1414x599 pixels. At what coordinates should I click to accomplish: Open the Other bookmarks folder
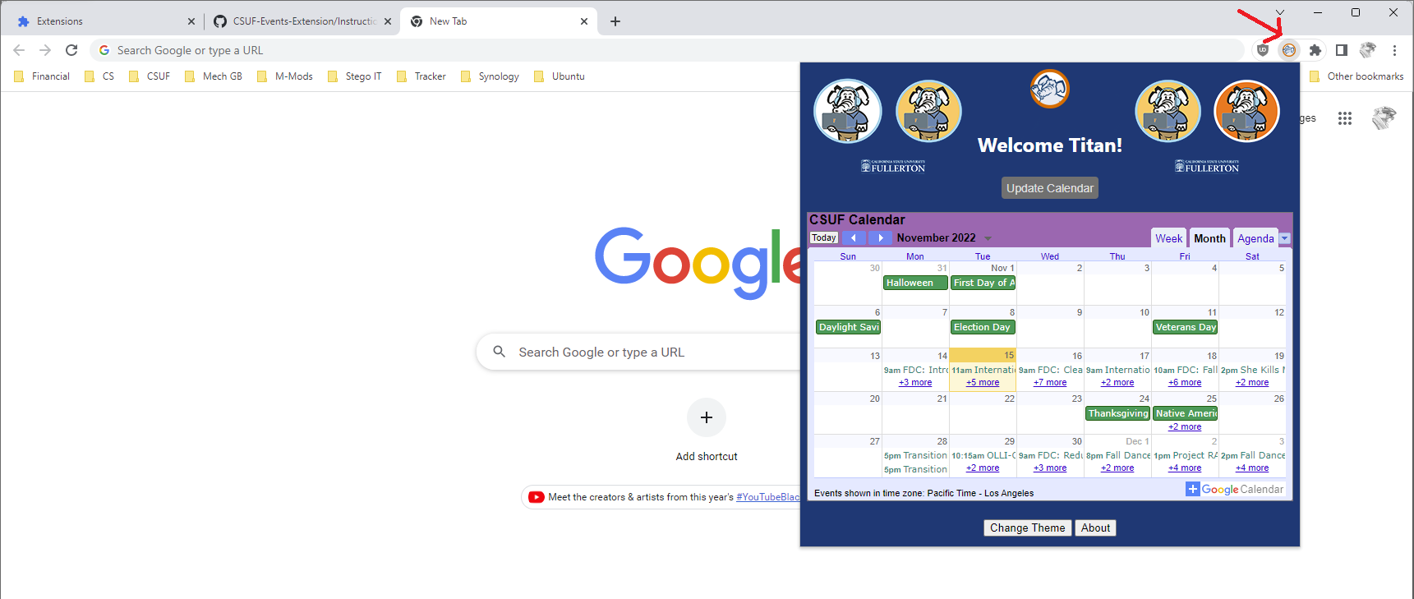tap(1356, 76)
